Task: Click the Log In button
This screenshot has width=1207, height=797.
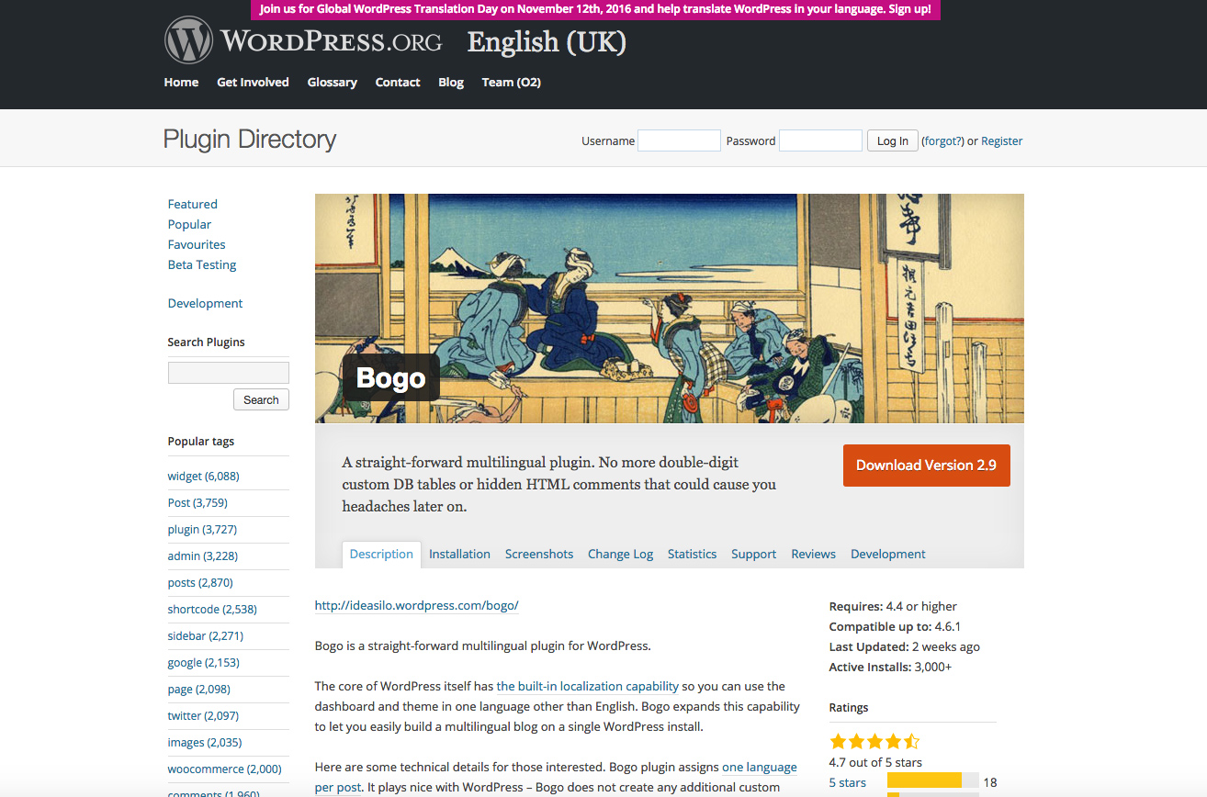Action: click(x=892, y=140)
